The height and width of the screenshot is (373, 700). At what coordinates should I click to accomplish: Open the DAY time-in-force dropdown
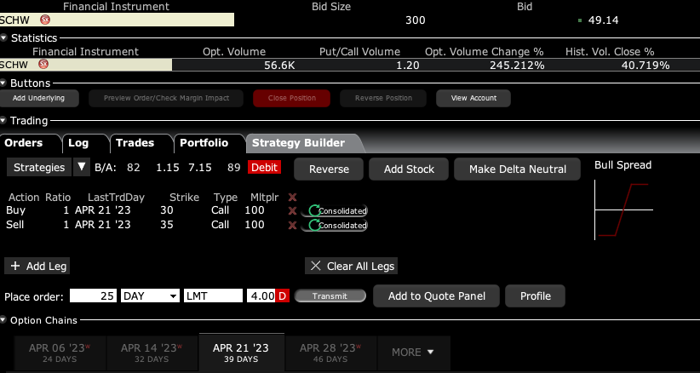151,296
